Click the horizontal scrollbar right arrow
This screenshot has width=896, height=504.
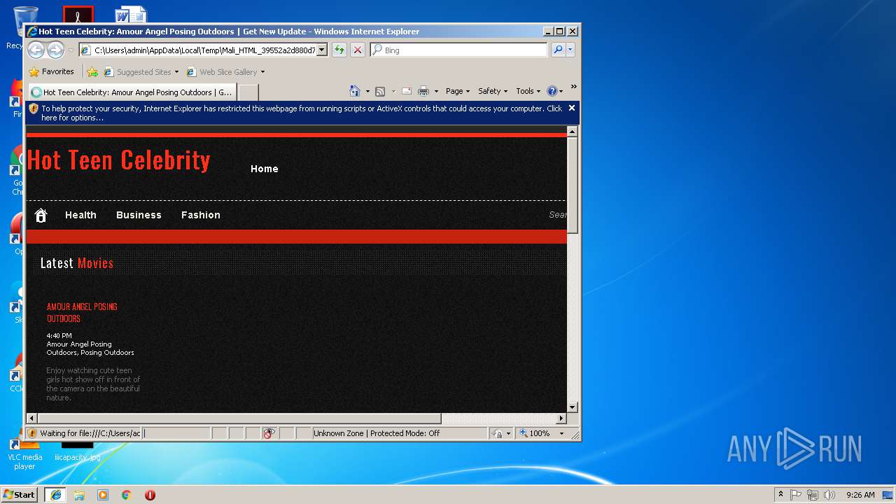click(561, 418)
